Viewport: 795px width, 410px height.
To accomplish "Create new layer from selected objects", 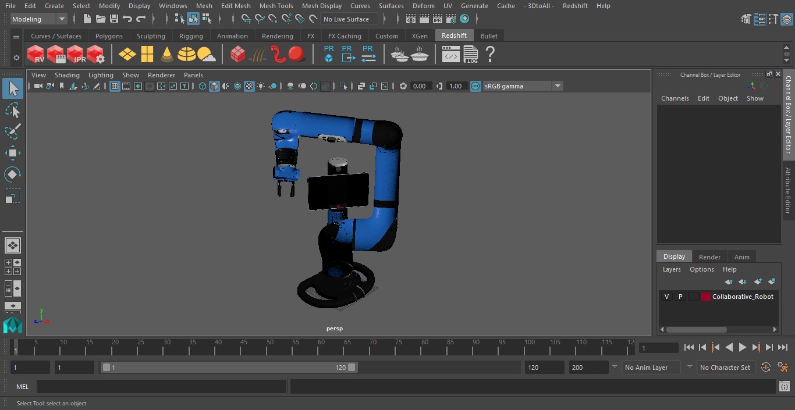I will click(772, 281).
